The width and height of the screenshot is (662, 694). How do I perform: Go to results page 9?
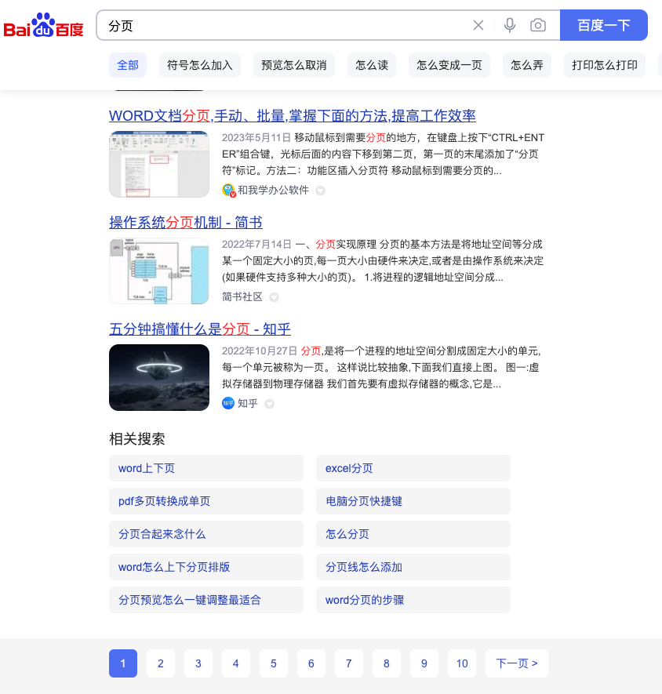click(x=424, y=663)
